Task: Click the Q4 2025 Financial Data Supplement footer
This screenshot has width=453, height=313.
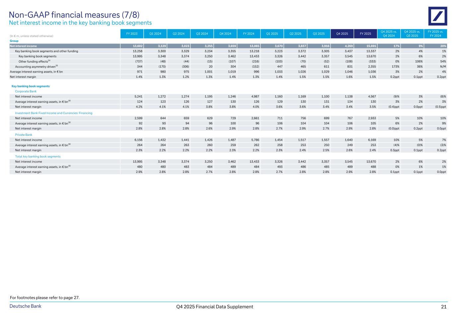Action: 214,307
